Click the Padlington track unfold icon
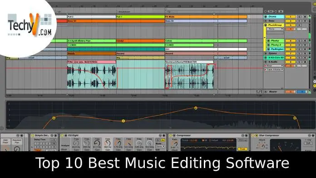 click(268, 49)
